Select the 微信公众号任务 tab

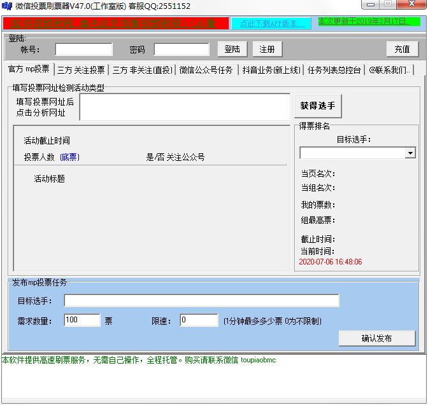pos(206,70)
